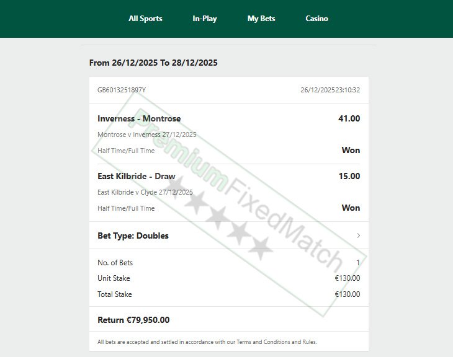The height and width of the screenshot is (357, 453).
Task: Select the East Kilbride - Draw selection
Action: click(x=137, y=176)
